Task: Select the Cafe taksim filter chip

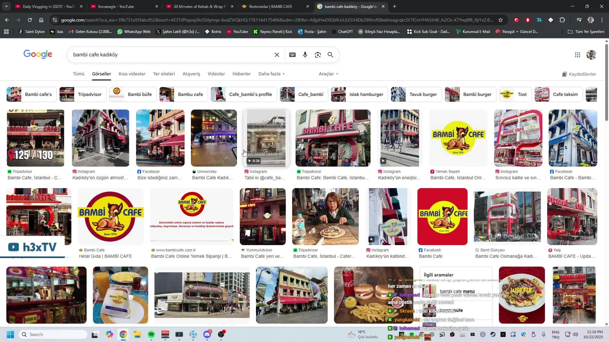Action: pos(559,94)
